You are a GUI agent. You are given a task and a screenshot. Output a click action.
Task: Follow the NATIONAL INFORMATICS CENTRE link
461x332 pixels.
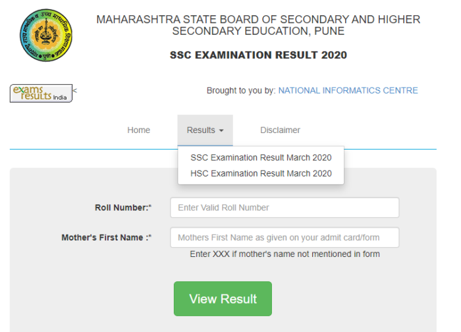click(348, 90)
